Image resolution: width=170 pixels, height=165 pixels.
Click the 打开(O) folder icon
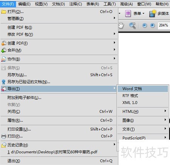(3, 12)
